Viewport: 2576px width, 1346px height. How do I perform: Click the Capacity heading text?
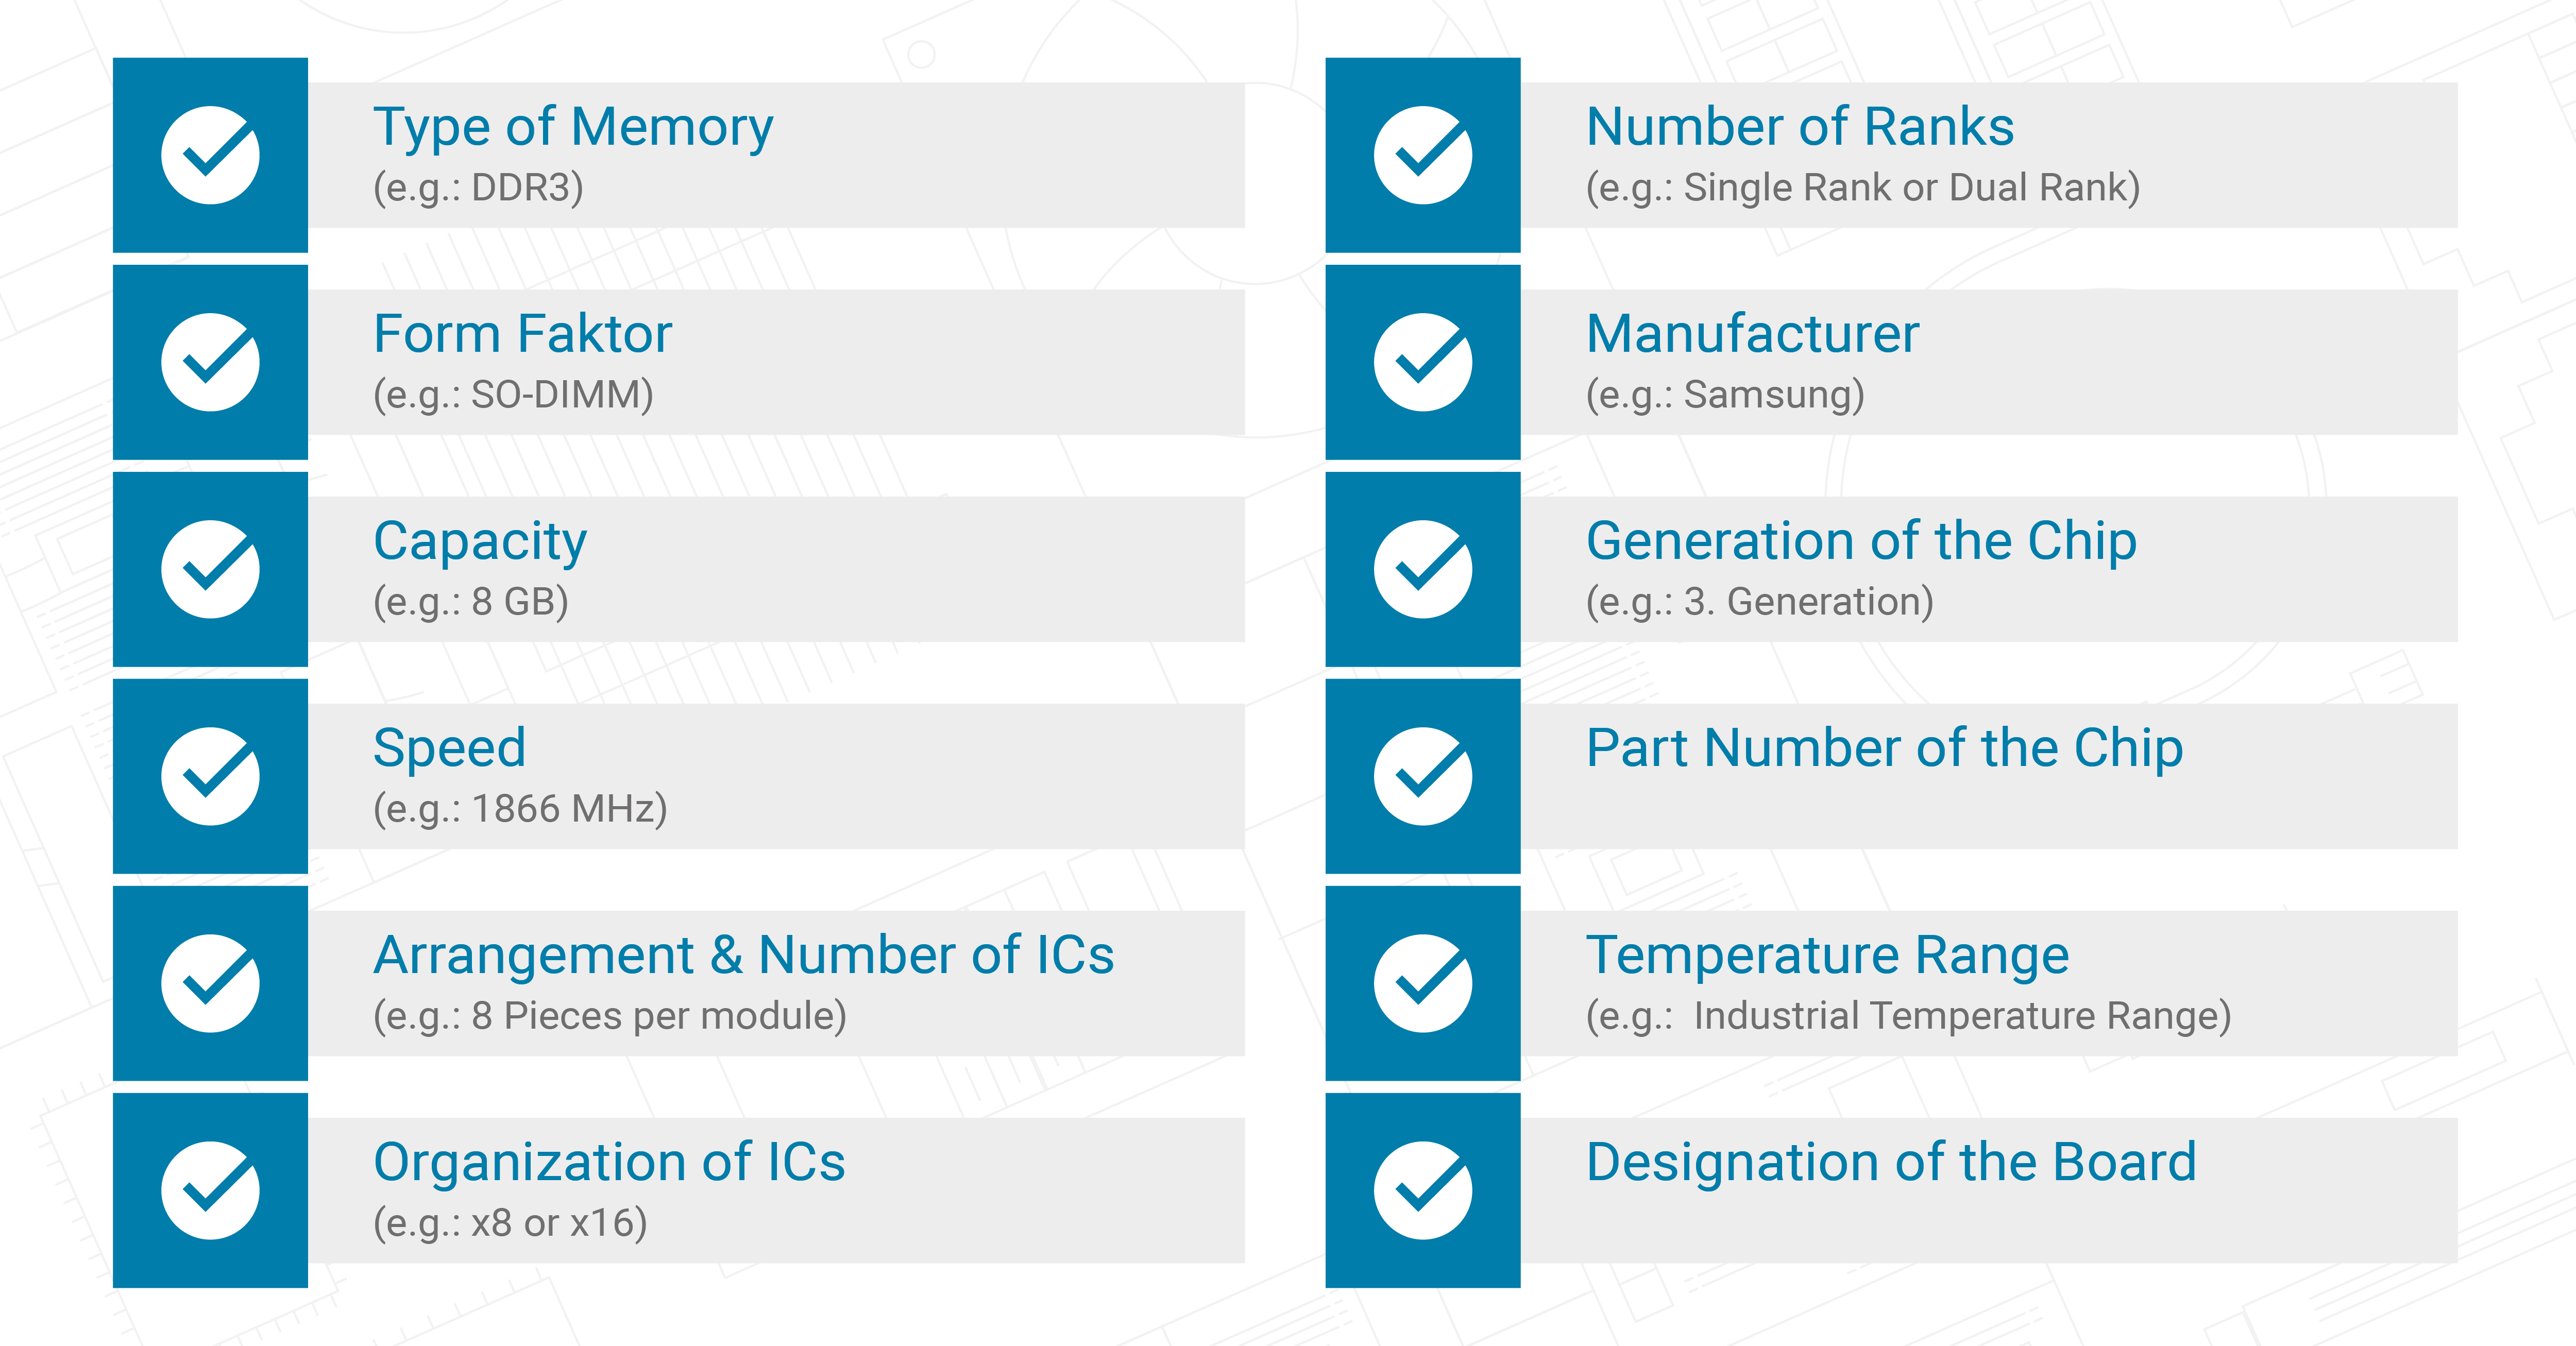coord(480,542)
